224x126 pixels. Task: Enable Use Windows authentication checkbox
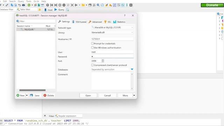[92, 48]
